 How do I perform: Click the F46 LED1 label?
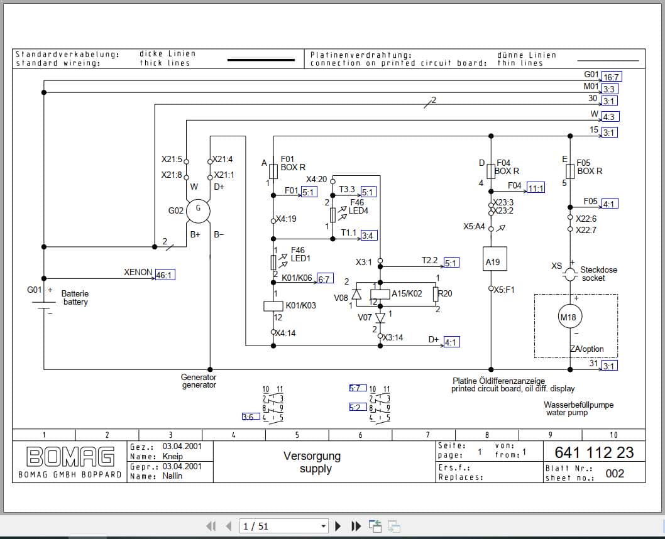pos(300,254)
